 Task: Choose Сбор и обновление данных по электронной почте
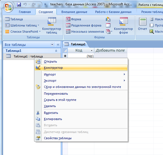[x=81, y=87]
